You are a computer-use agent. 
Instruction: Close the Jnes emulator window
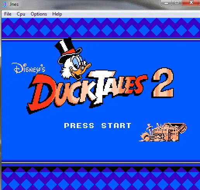[x=191, y=3]
